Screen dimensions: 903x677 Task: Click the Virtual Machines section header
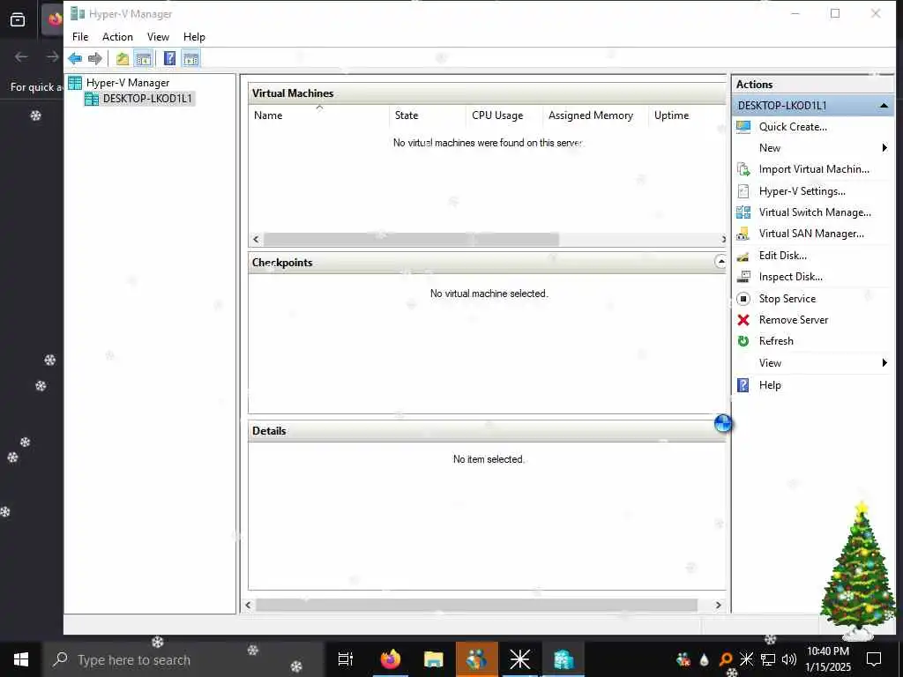click(x=487, y=93)
